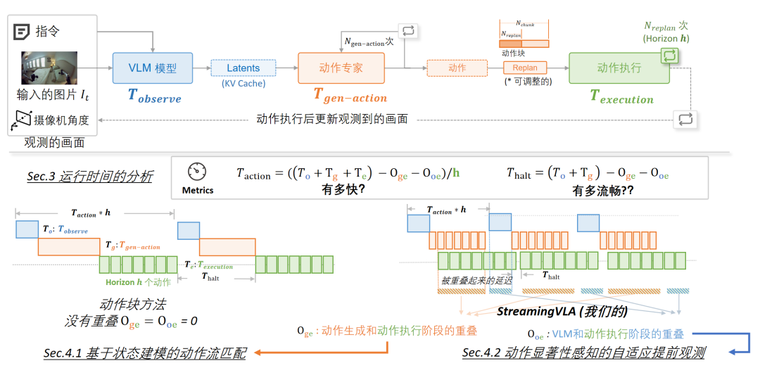This screenshot has height=387, width=760.
Task: Select the (KV Cache) caption
Action: pos(243,83)
